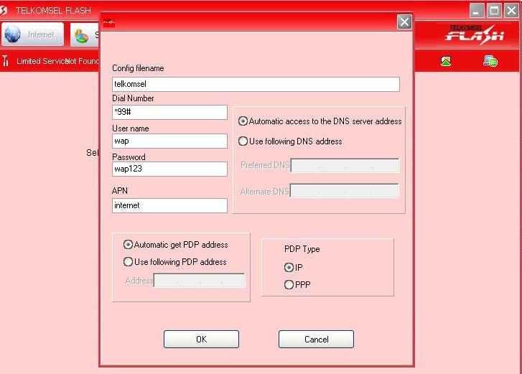
Task: Click the green arrow picture icon
Action: (x=445, y=61)
